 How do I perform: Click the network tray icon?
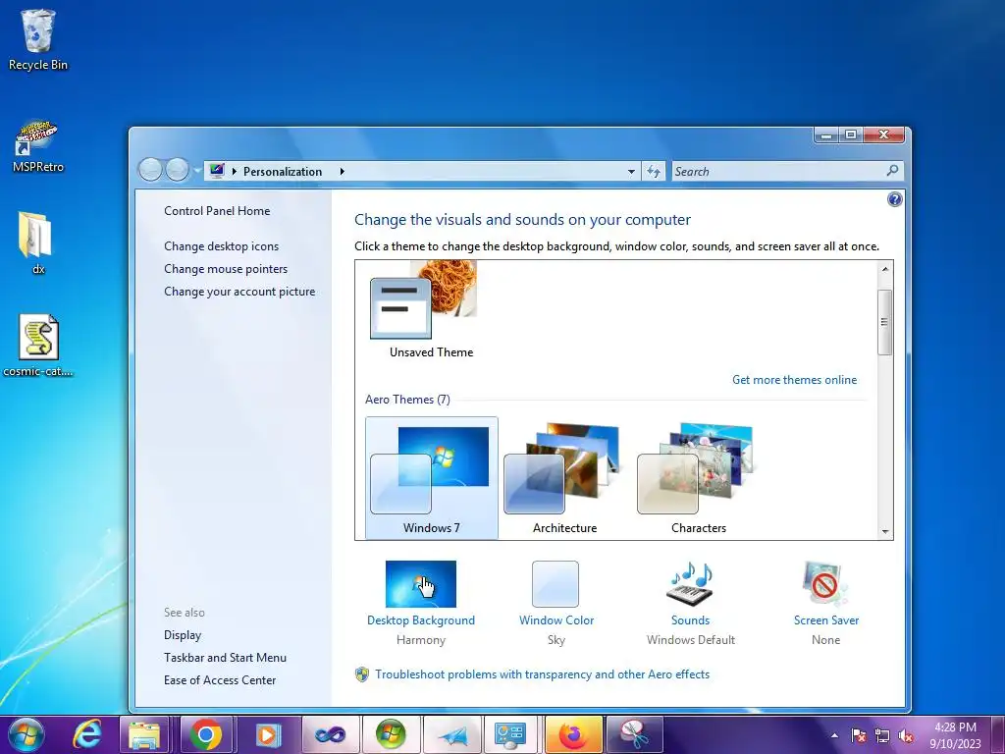tap(882, 735)
